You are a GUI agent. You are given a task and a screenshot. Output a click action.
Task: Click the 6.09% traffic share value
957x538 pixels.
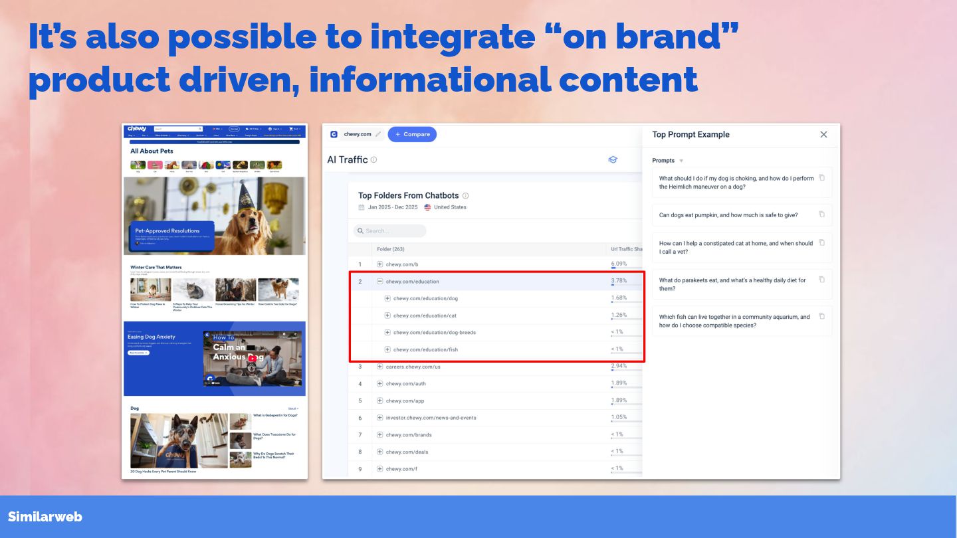click(x=619, y=264)
